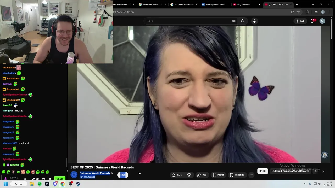Click chat username Ministeri1881
The image size is (335, 188).
click(x=10, y=143)
